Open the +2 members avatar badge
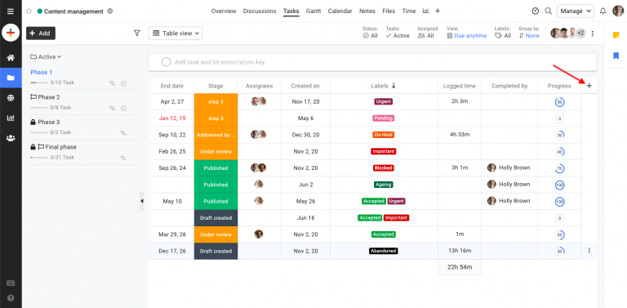Image resolution: width=627 pixels, height=308 pixels. [x=580, y=33]
